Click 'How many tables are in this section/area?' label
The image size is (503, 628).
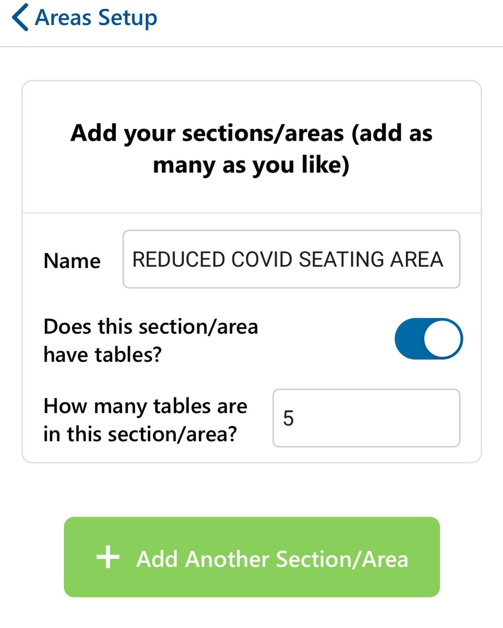pyautogui.click(x=145, y=420)
